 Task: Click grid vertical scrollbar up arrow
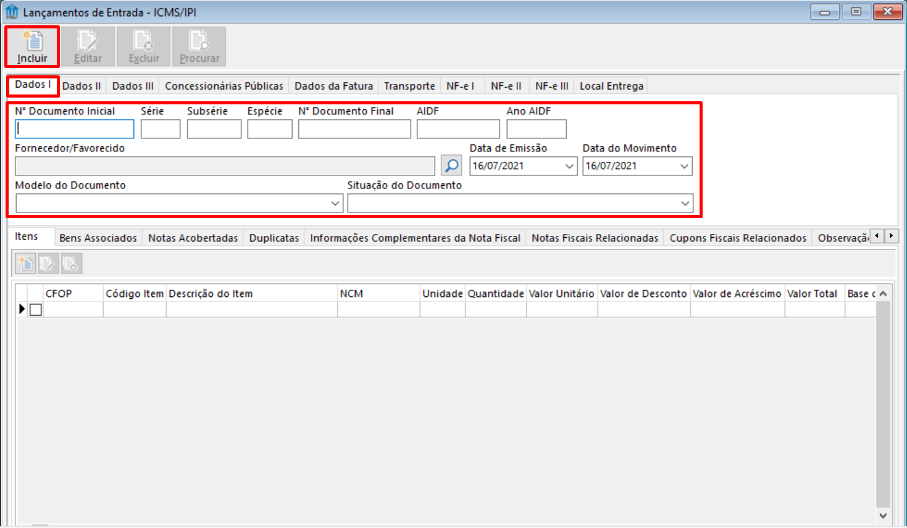883,293
